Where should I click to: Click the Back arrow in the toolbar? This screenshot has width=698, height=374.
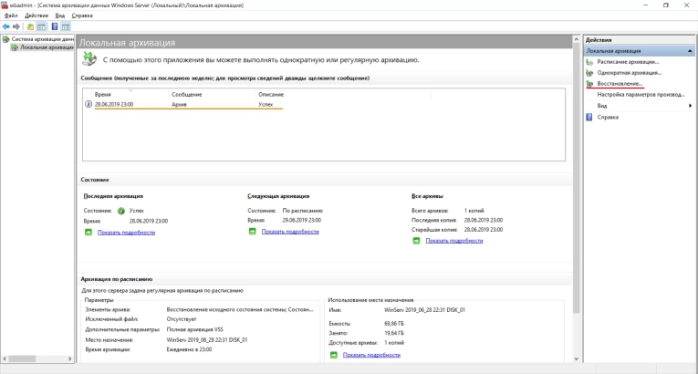[6, 26]
